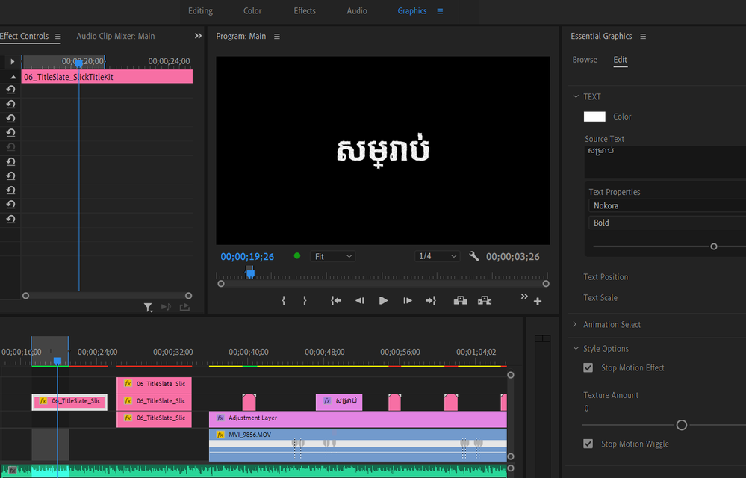The width and height of the screenshot is (746, 478).
Task: Click the Effect Controls export frame icon
Action: (x=184, y=307)
